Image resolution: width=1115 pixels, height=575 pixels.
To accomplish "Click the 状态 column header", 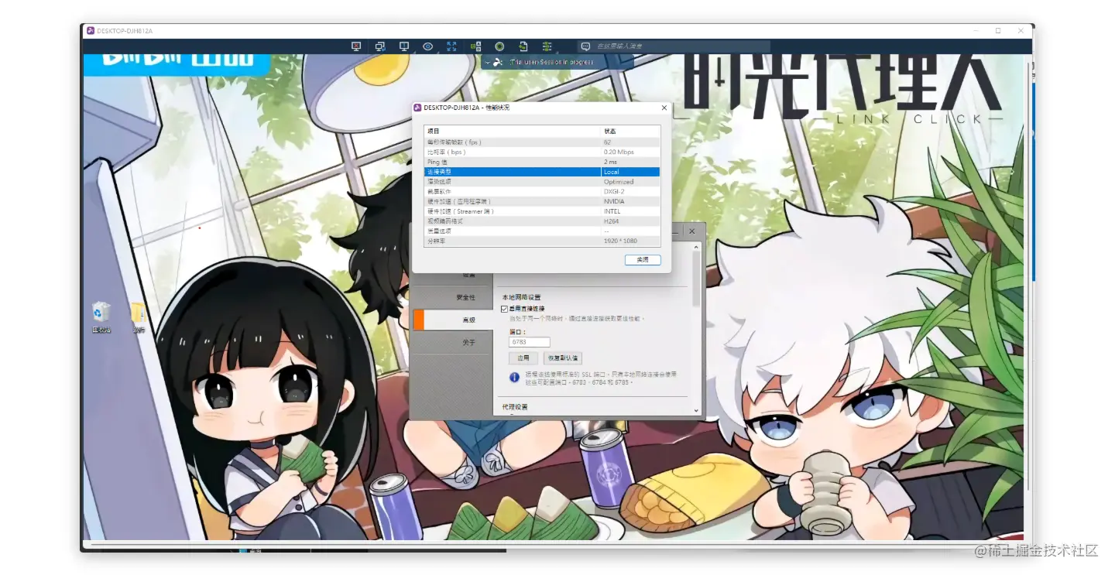I will coord(630,132).
